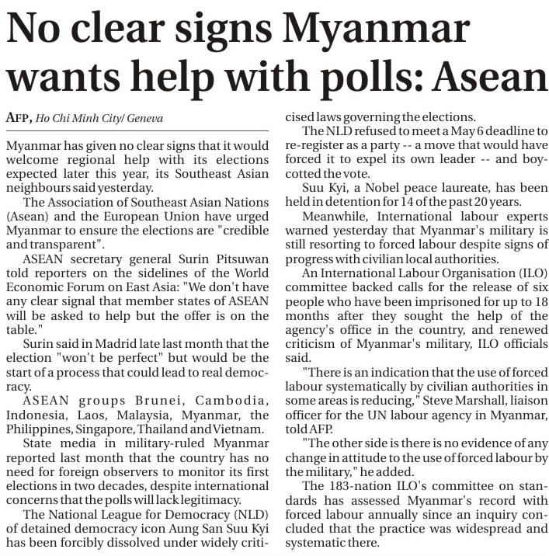Click the "AFP" byline source
The height and width of the screenshot is (556, 549).
point(18,117)
